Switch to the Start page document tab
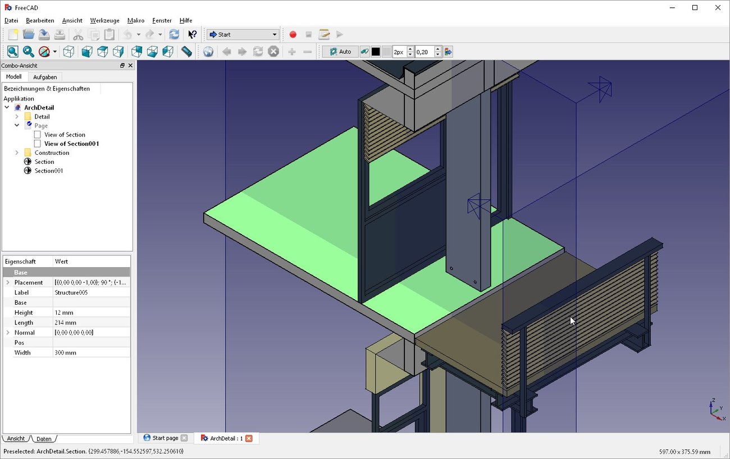 coord(166,438)
